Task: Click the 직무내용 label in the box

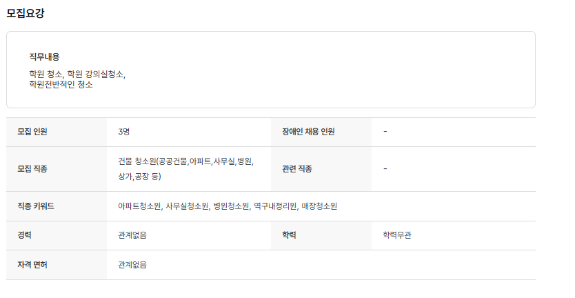Action: point(44,57)
